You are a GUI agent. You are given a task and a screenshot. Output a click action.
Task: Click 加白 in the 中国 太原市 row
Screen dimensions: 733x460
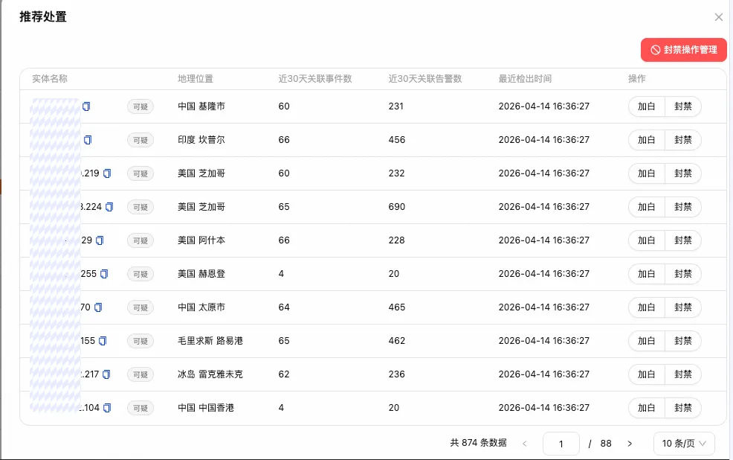point(647,307)
